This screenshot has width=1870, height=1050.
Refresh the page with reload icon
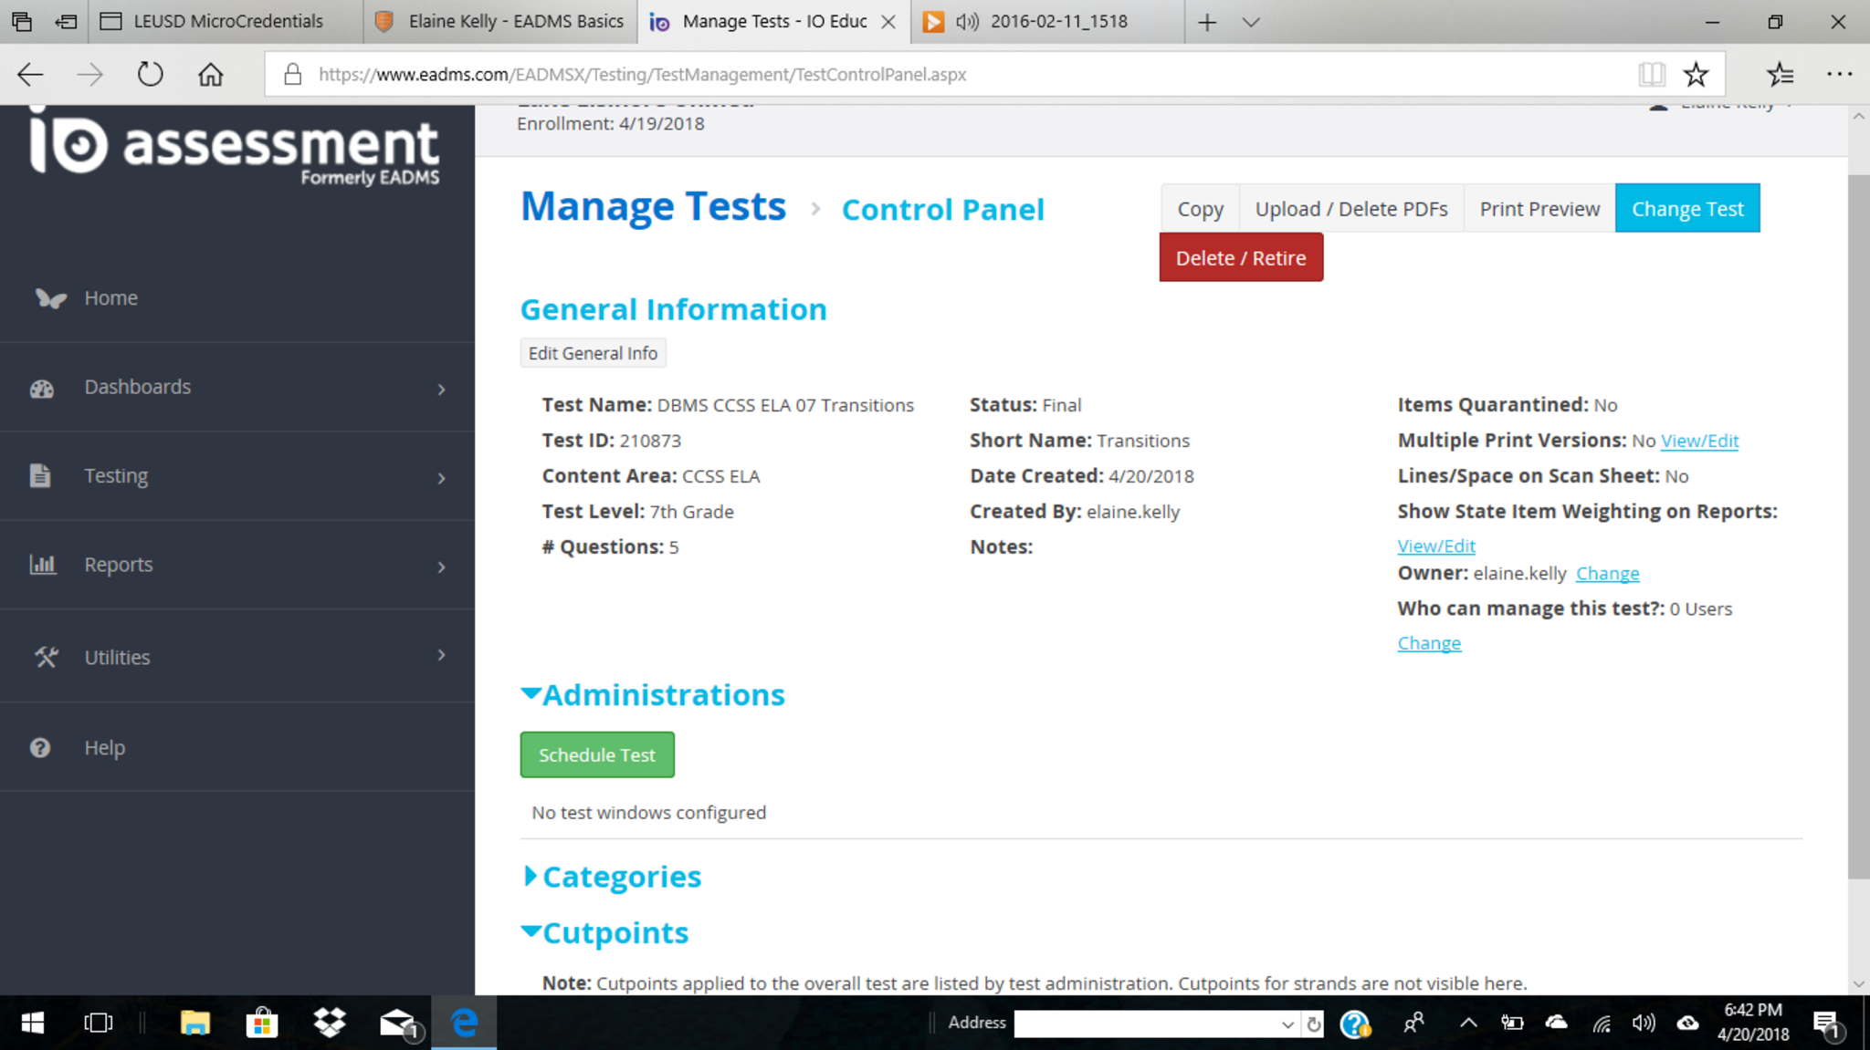coord(150,74)
